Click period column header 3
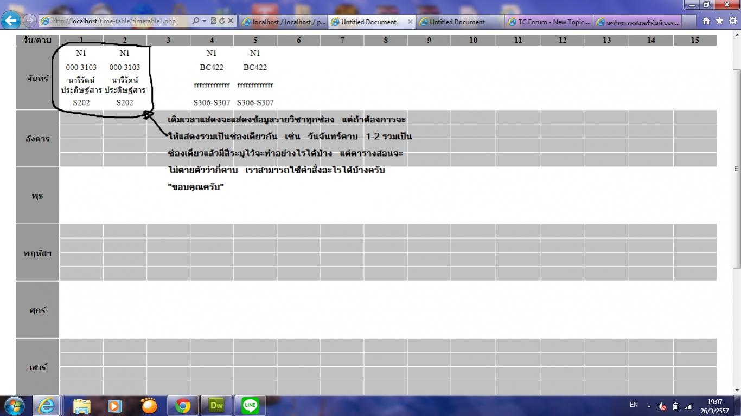 point(168,40)
